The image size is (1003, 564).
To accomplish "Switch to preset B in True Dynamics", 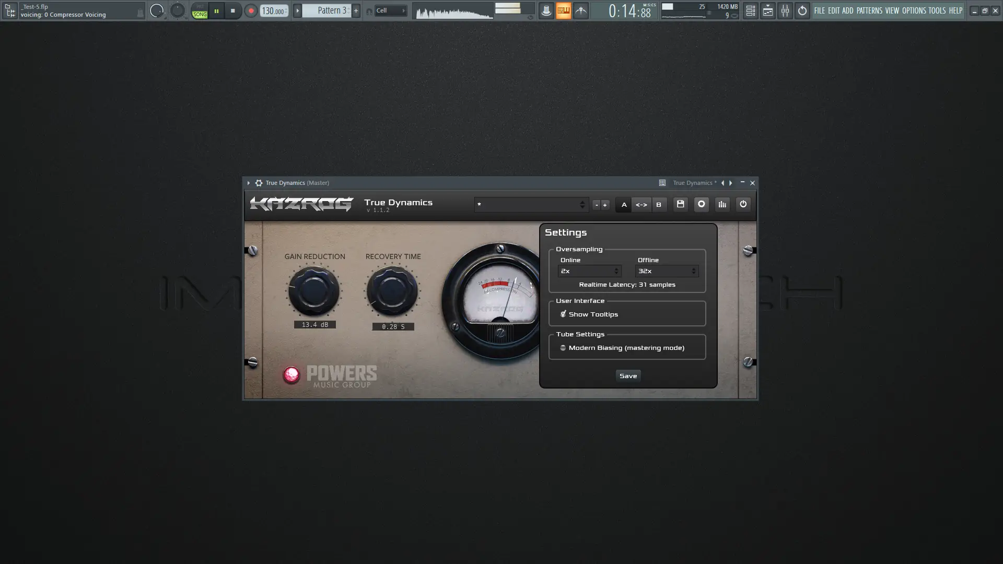I will click(659, 205).
